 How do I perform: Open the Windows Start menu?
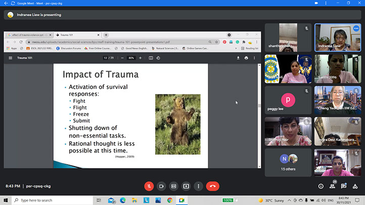coord(6,200)
